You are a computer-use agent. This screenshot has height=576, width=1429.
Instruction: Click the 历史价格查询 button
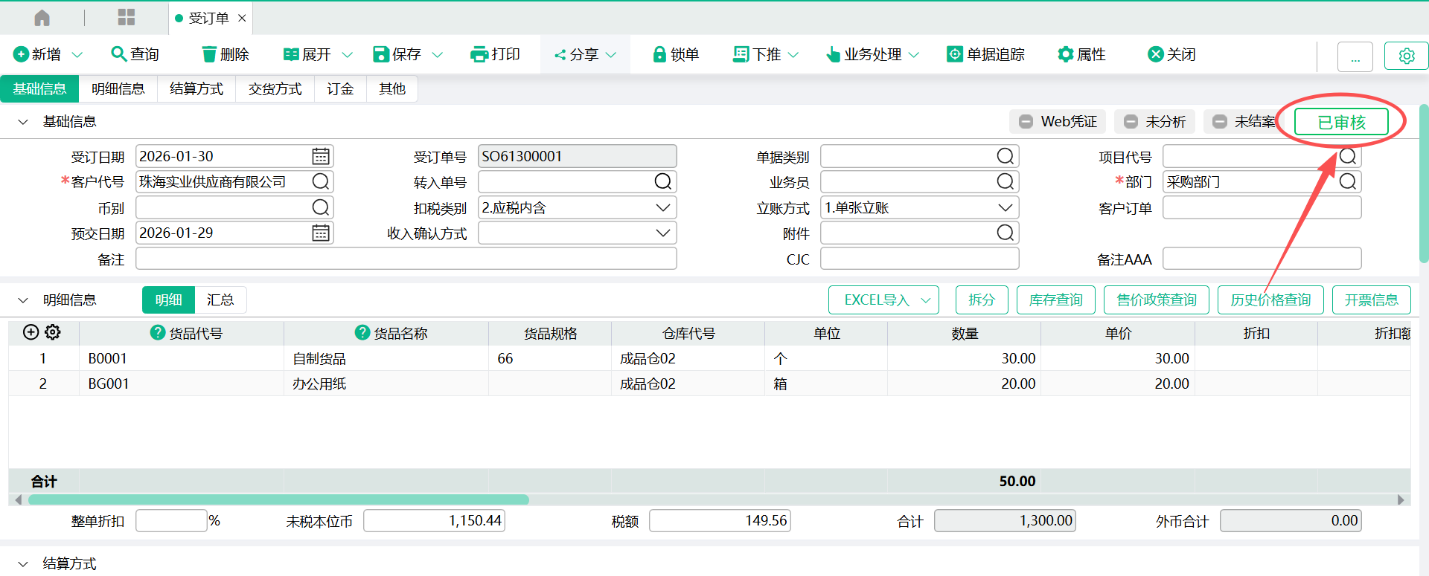pos(1270,300)
